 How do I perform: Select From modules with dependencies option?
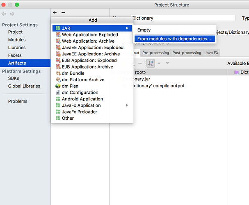click(174, 39)
